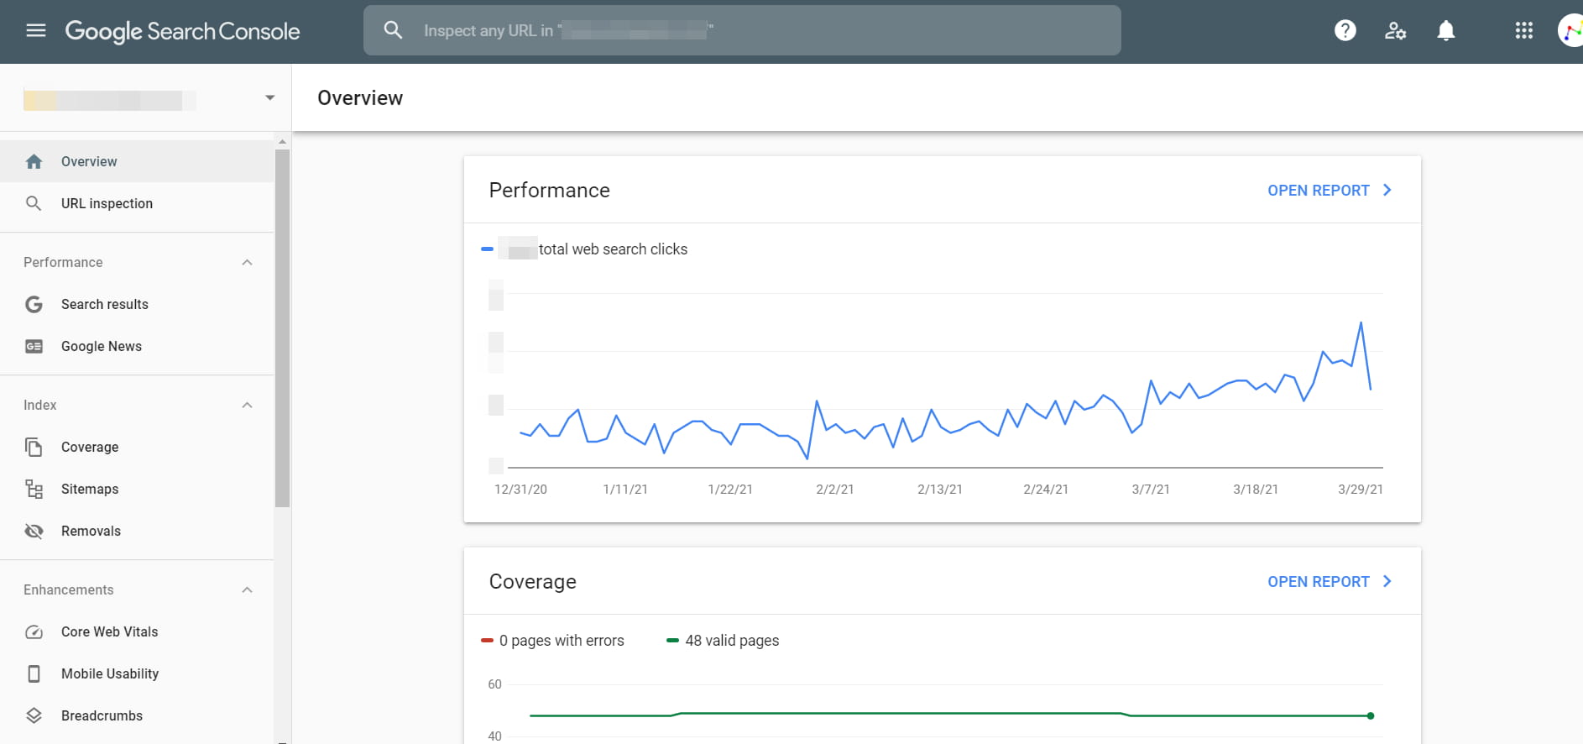Click the Coverage card title
This screenshot has width=1583, height=744.
coord(533,582)
